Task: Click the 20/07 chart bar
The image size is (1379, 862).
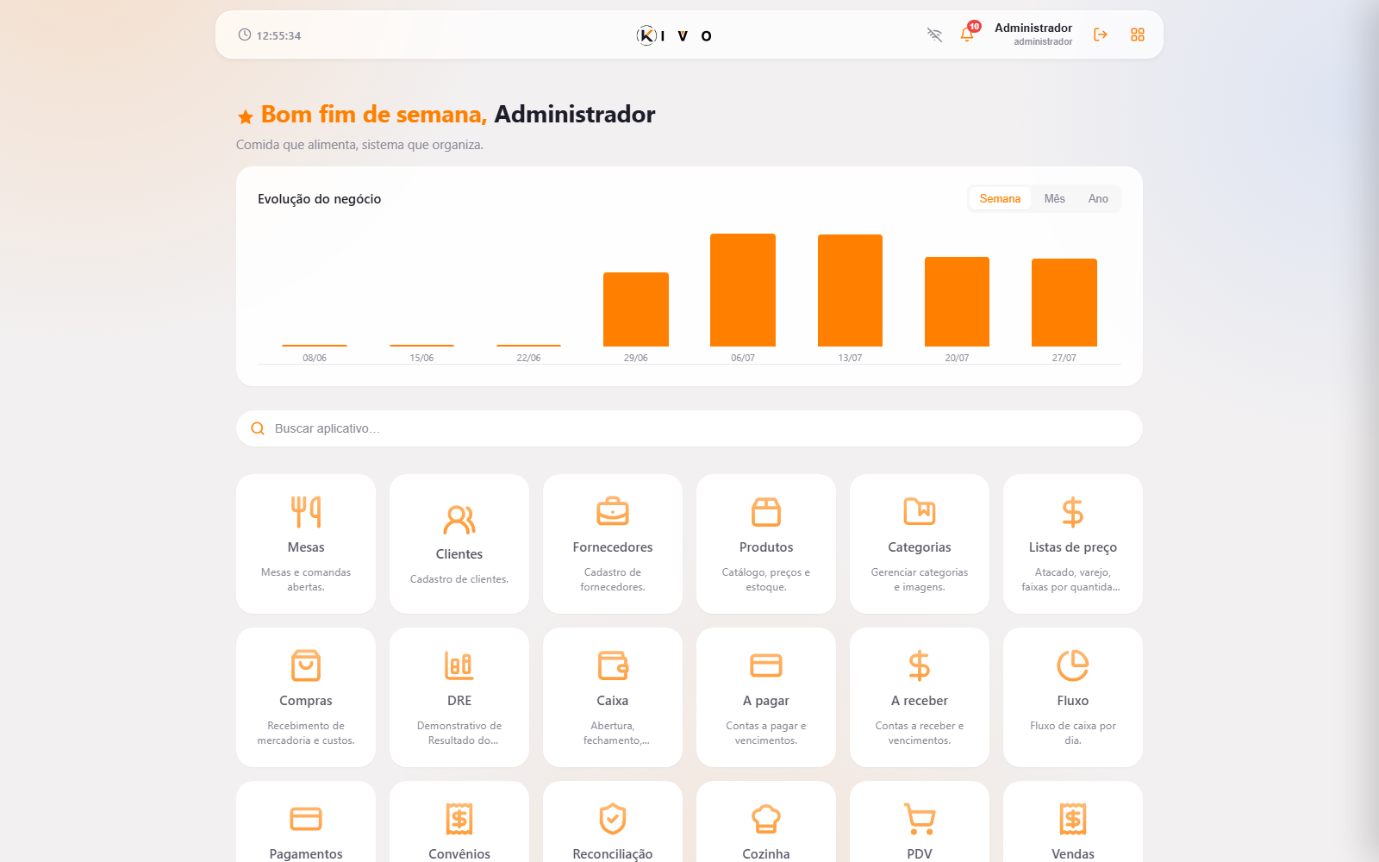Action: (957, 302)
